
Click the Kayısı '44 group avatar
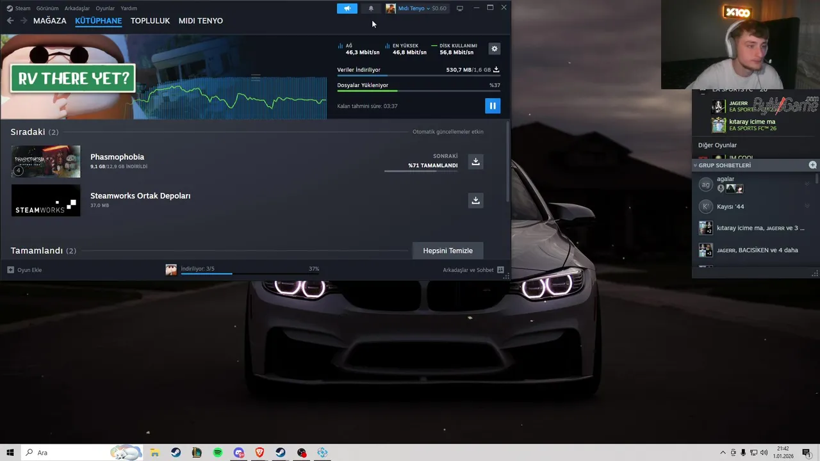tap(705, 206)
